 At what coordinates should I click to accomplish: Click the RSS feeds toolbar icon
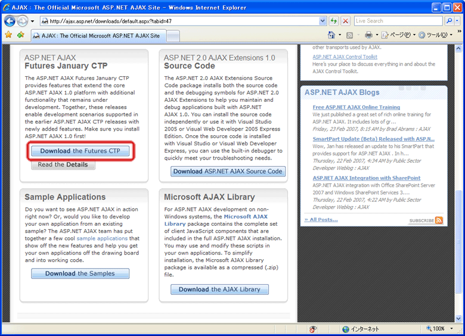click(x=349, y=35)
